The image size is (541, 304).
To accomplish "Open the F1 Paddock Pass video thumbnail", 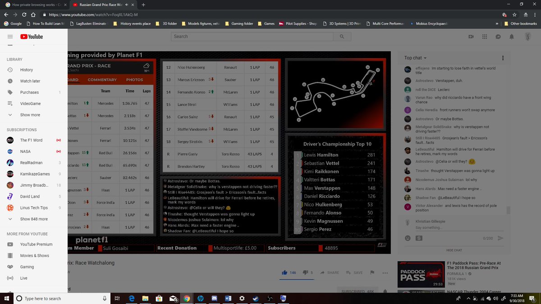I will 421,274.
